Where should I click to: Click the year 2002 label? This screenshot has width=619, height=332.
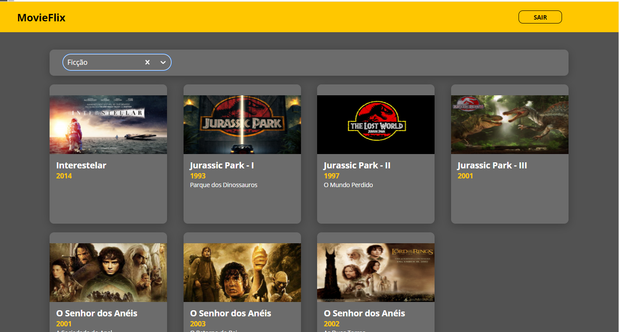[331, 324]
